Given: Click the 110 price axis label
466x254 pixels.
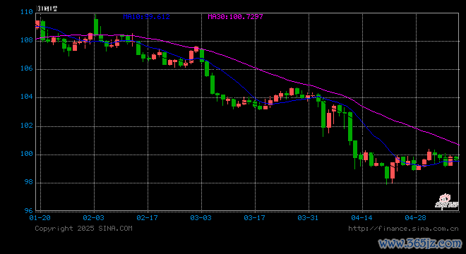Looking at the screenshot, I should click(x=26, y=12).
